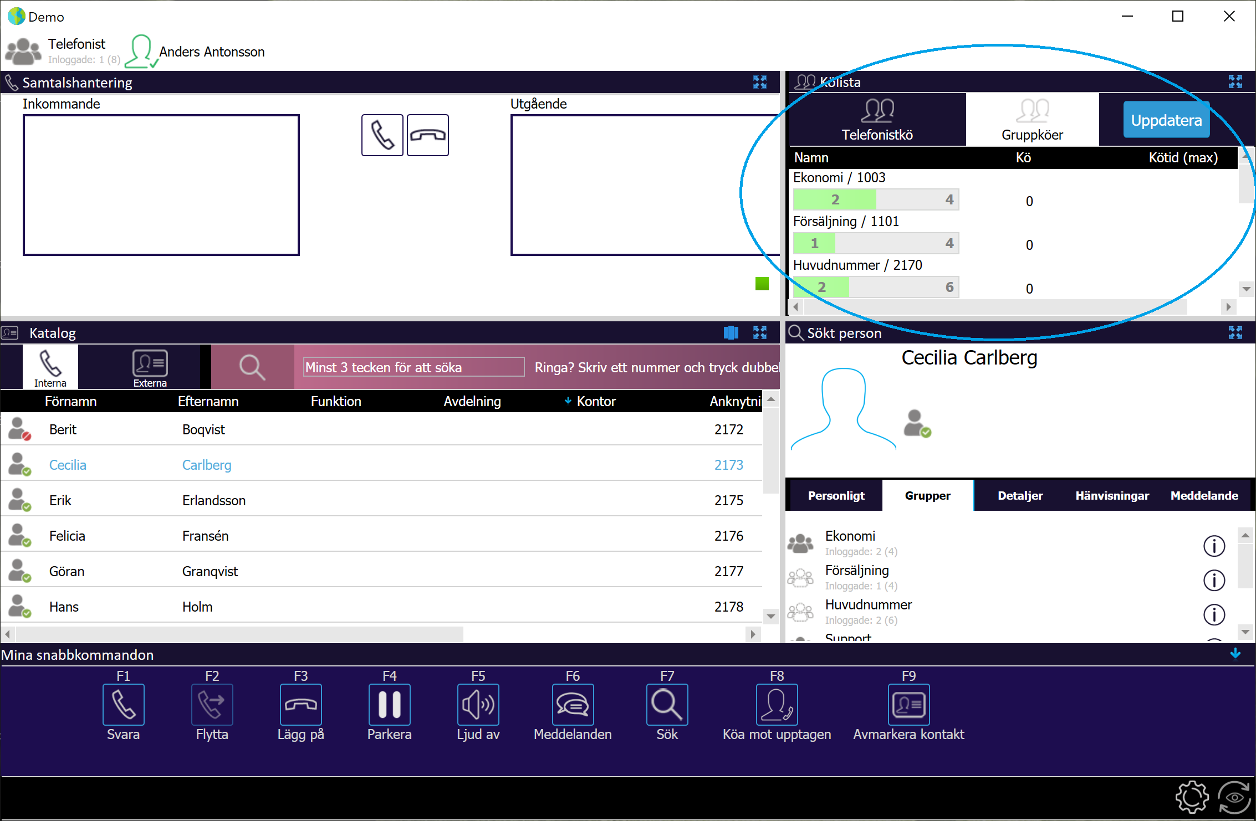The image size is (1256, 821).
Task: Click F8 Köa mot upptagen
Action: pos(777,705)
